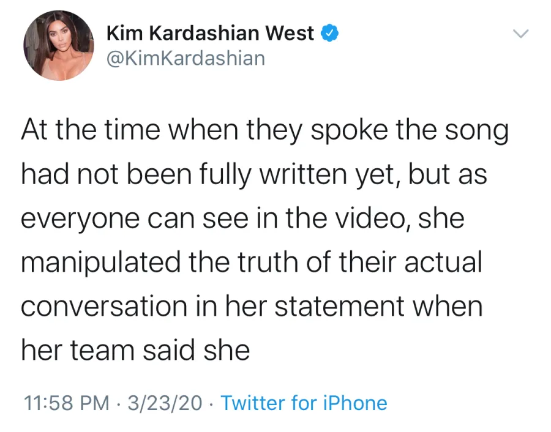Expand the caret in the top-right corner
This screenshot has height=432, width=551.
[x=521, y=34]
